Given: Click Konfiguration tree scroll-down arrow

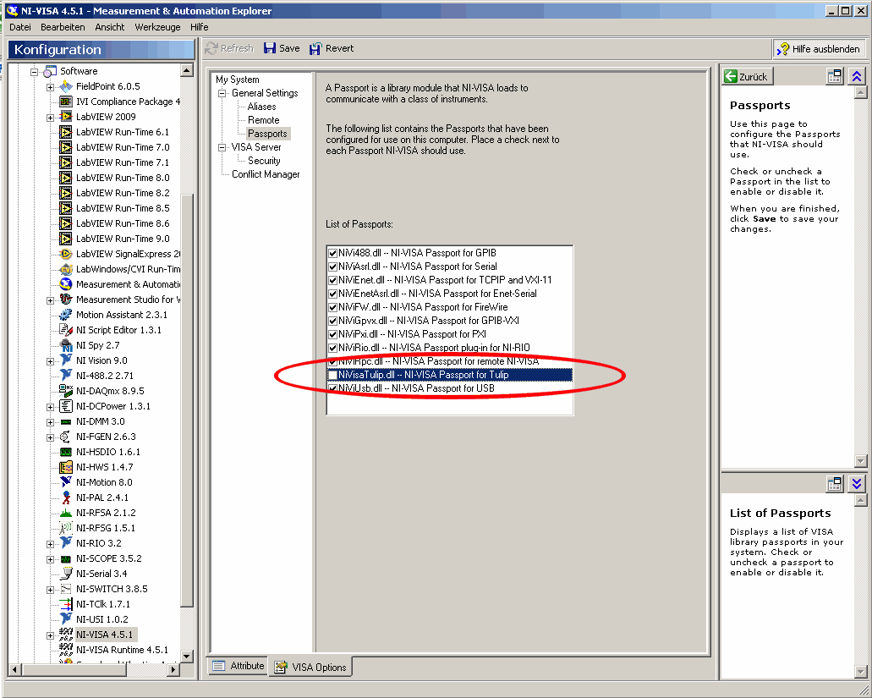Looking at the screenshot, I should tap(187, 657).
